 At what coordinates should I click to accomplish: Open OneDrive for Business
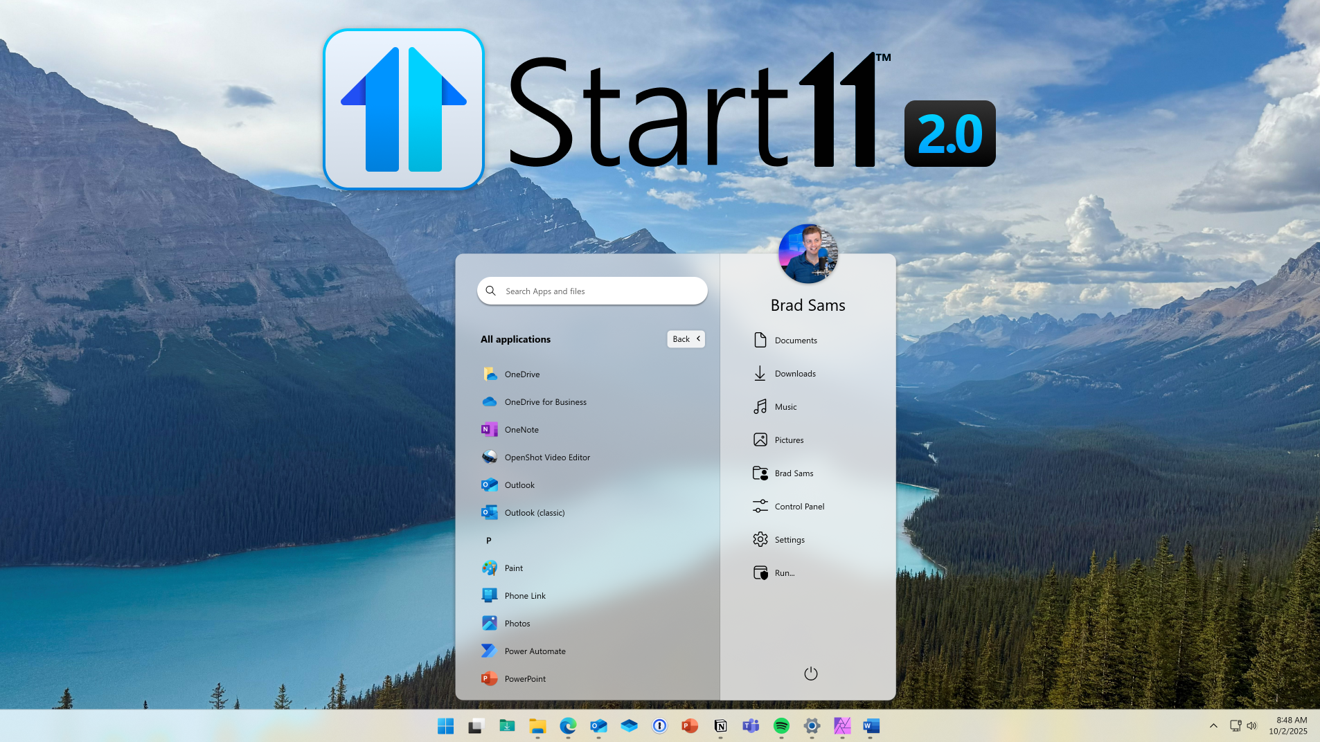(x=544, y=402)
